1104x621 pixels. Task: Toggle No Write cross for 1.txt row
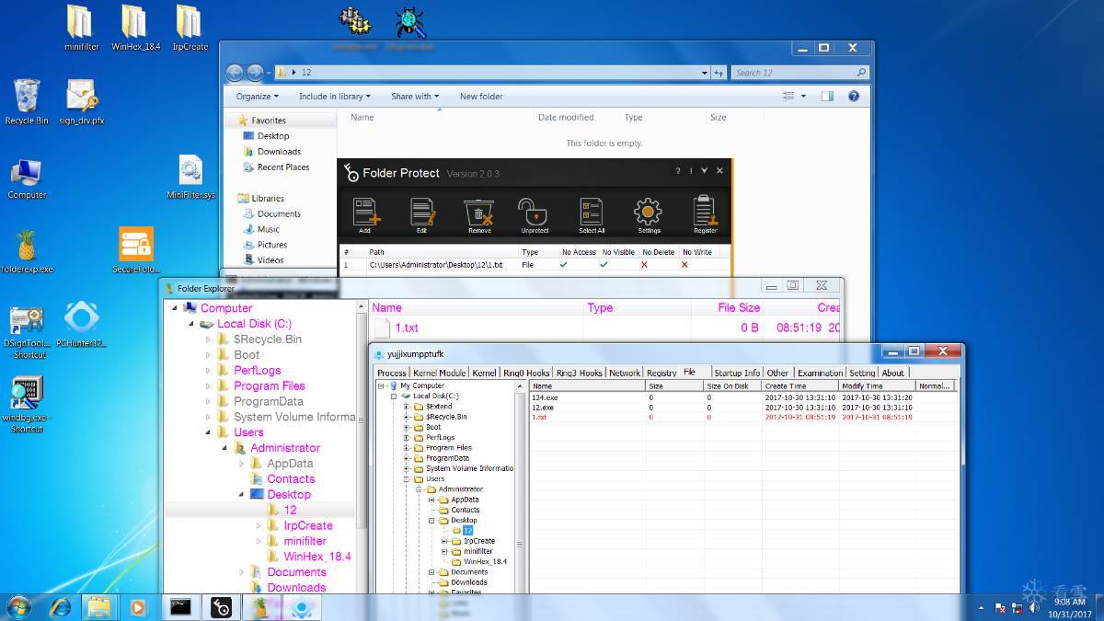[684, 265]
